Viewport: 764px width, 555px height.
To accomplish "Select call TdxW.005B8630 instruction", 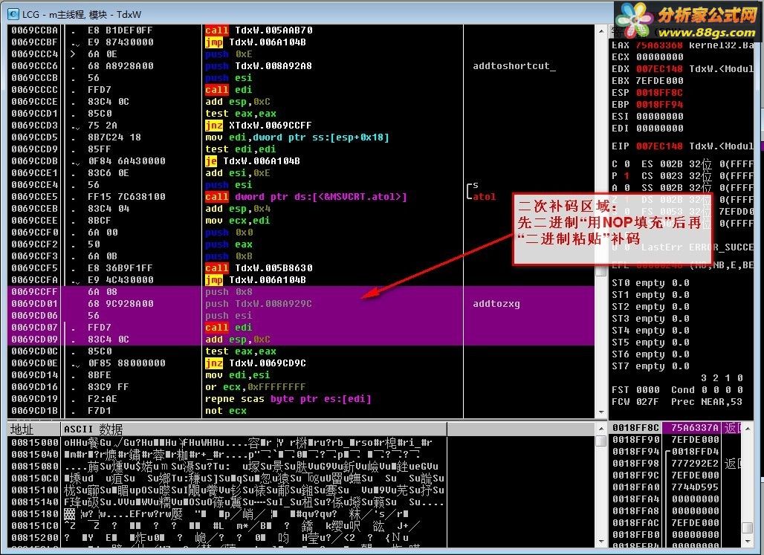I will [259, 268].
